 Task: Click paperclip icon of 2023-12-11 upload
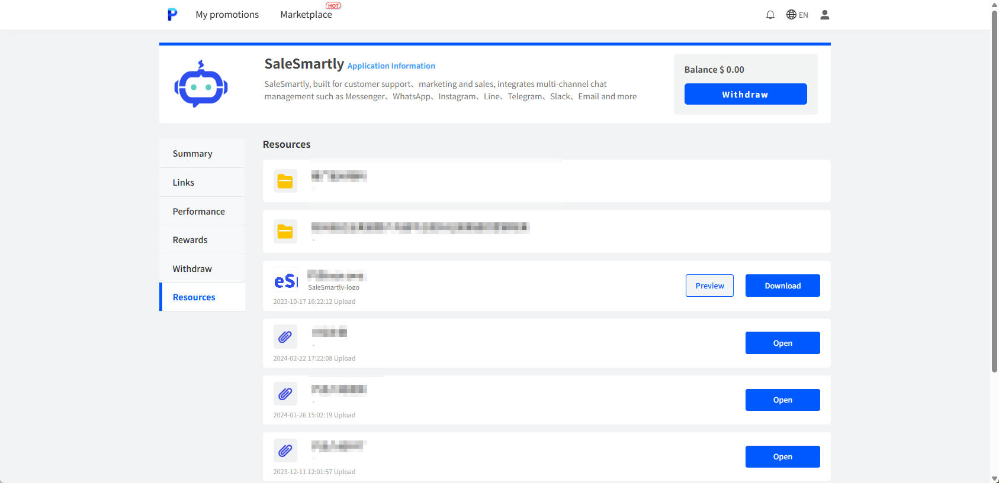point(285,450)
